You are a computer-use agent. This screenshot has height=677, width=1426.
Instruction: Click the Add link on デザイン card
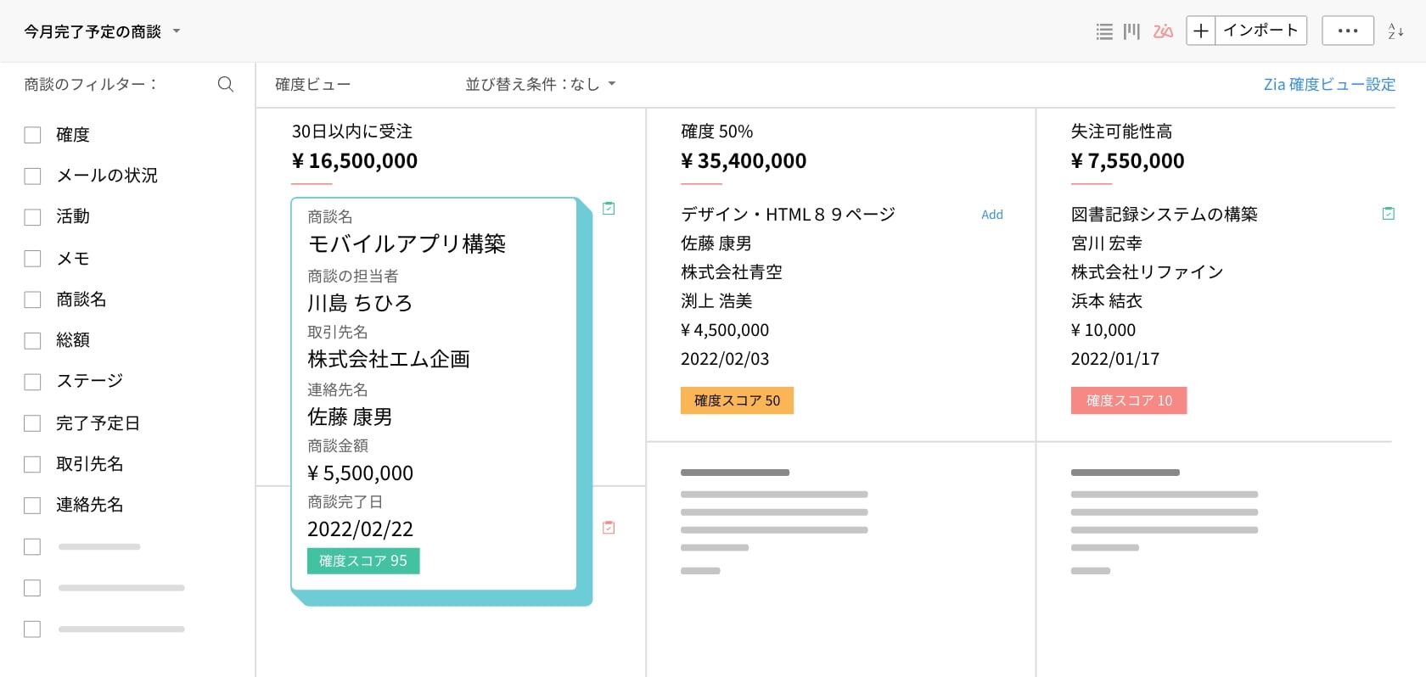(991, 215)
